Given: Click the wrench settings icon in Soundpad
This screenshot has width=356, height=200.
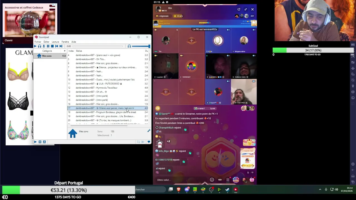Looking at the screenshot, I should click(x=149, y=131).
